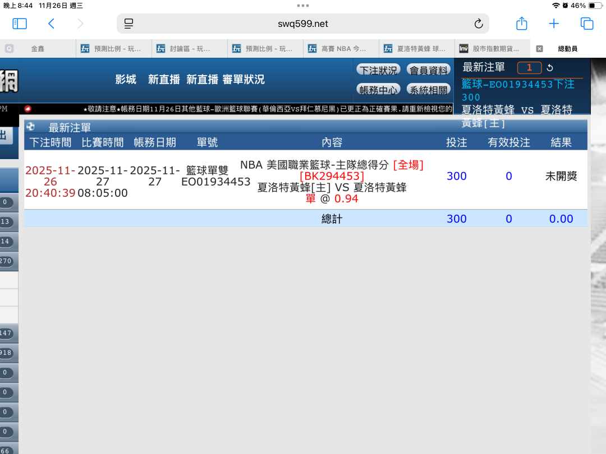The image size is (606, 454).
Task: Click the 投注 column header
Action: pos(456,142)
